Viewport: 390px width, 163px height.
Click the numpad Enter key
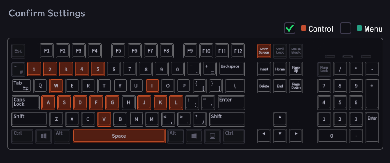[372, 127]
